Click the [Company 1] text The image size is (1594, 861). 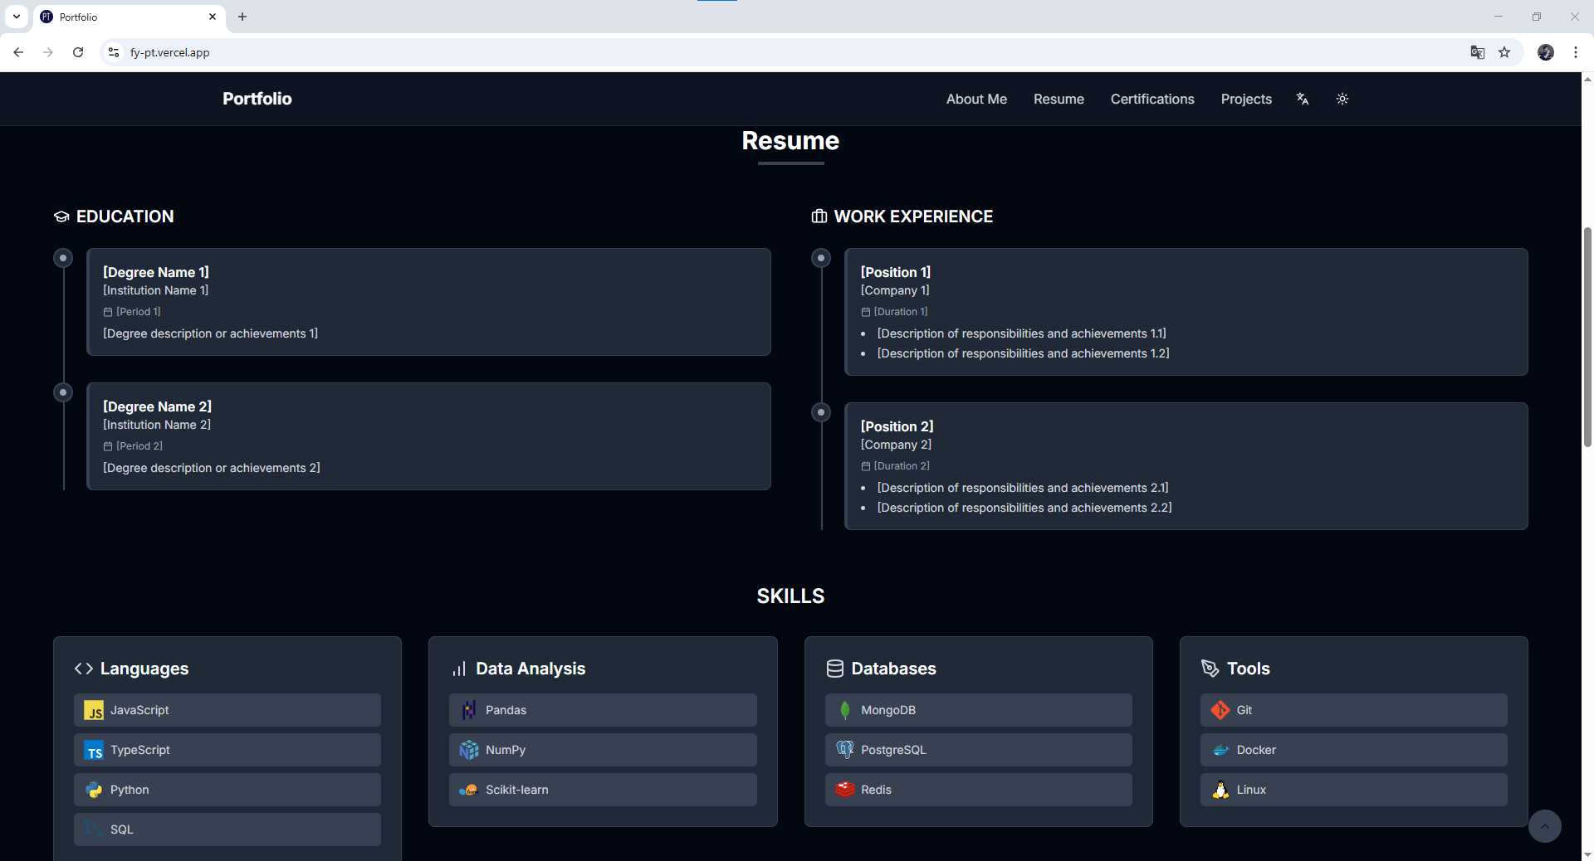click(x=895, y=290)
